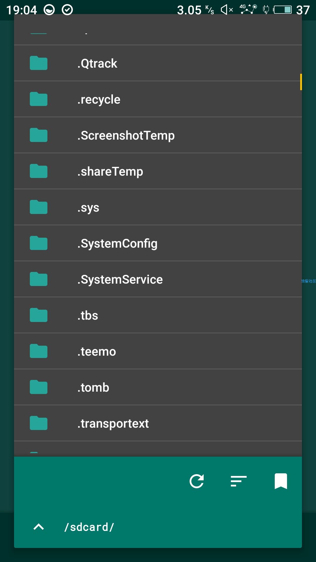Select the /sdcard/ path text

pyautogui.click(x=89, y=527)
